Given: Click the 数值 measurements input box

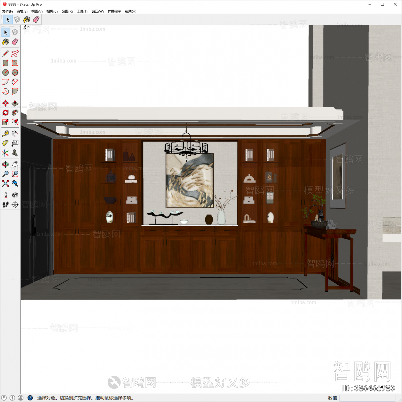Looking at the screenshot, I should coord(367,398).
